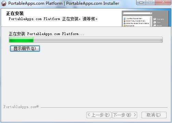The width and height of the screenshot is (172, 123).
Task: Click the Development folder icon in header image
Action: pos(124,26)
